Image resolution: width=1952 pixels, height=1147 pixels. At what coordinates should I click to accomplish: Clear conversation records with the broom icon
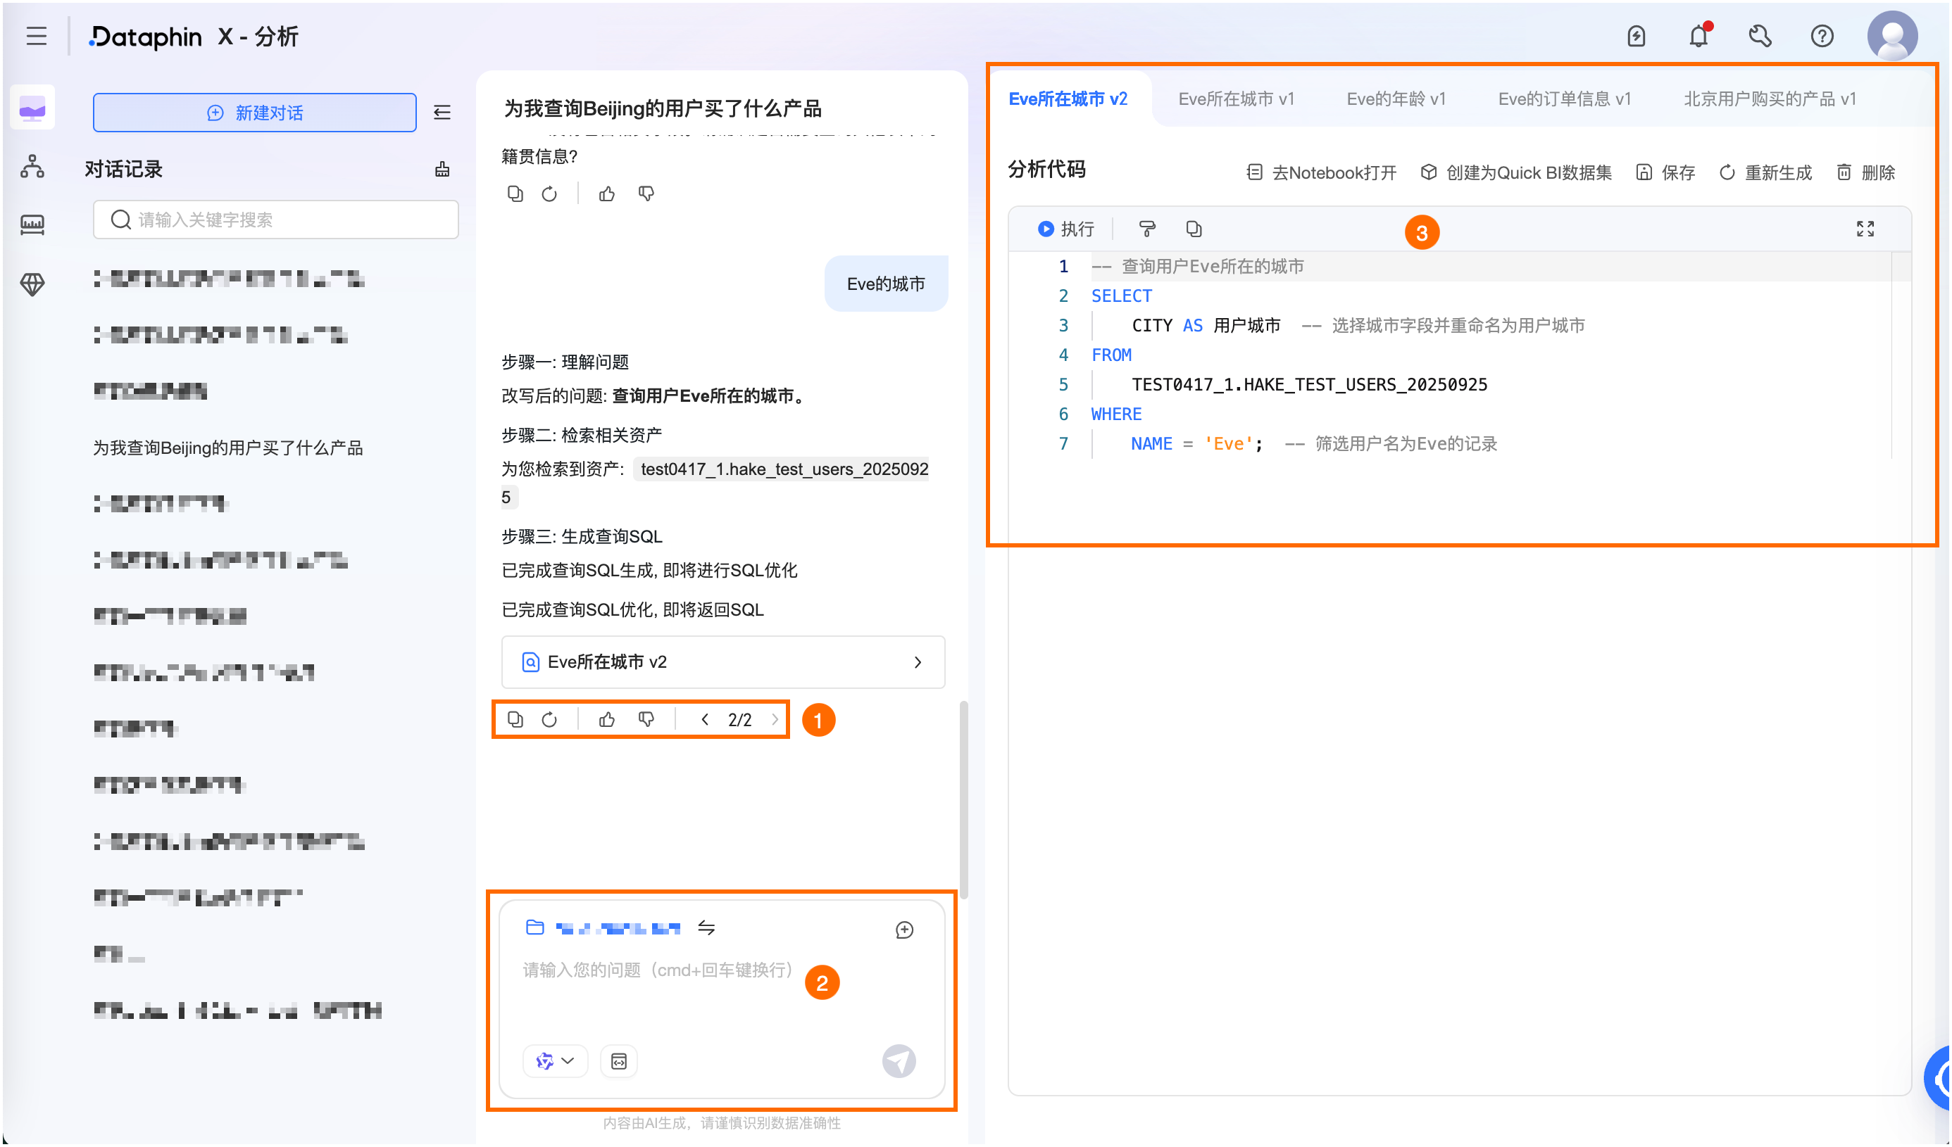442,170
